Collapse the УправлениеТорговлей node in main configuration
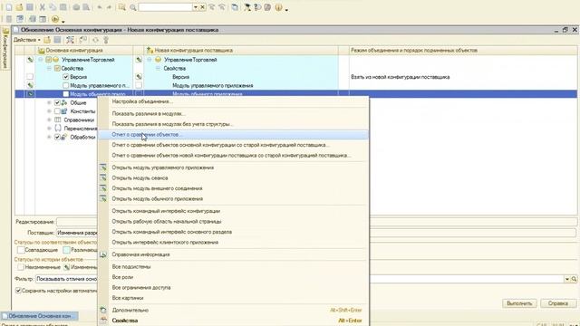The image size is (580, 326). [41, 60]
